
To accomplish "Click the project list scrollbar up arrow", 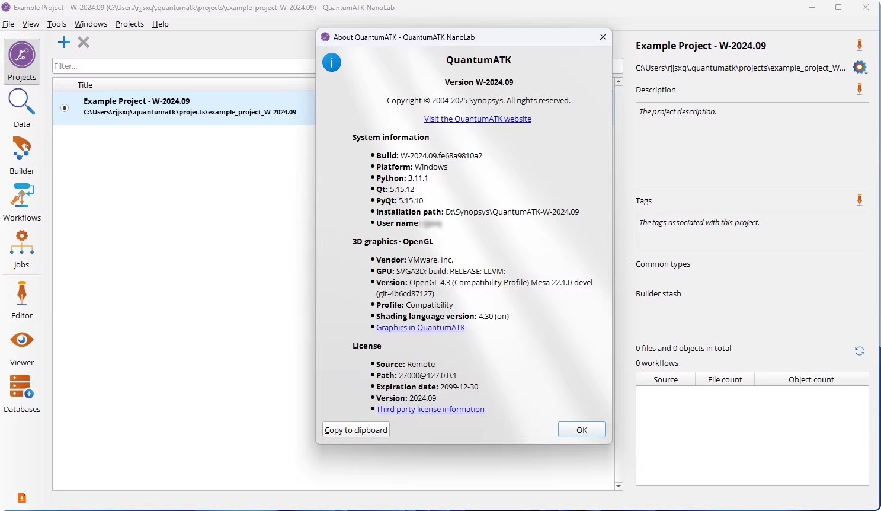I will [619, 81].
